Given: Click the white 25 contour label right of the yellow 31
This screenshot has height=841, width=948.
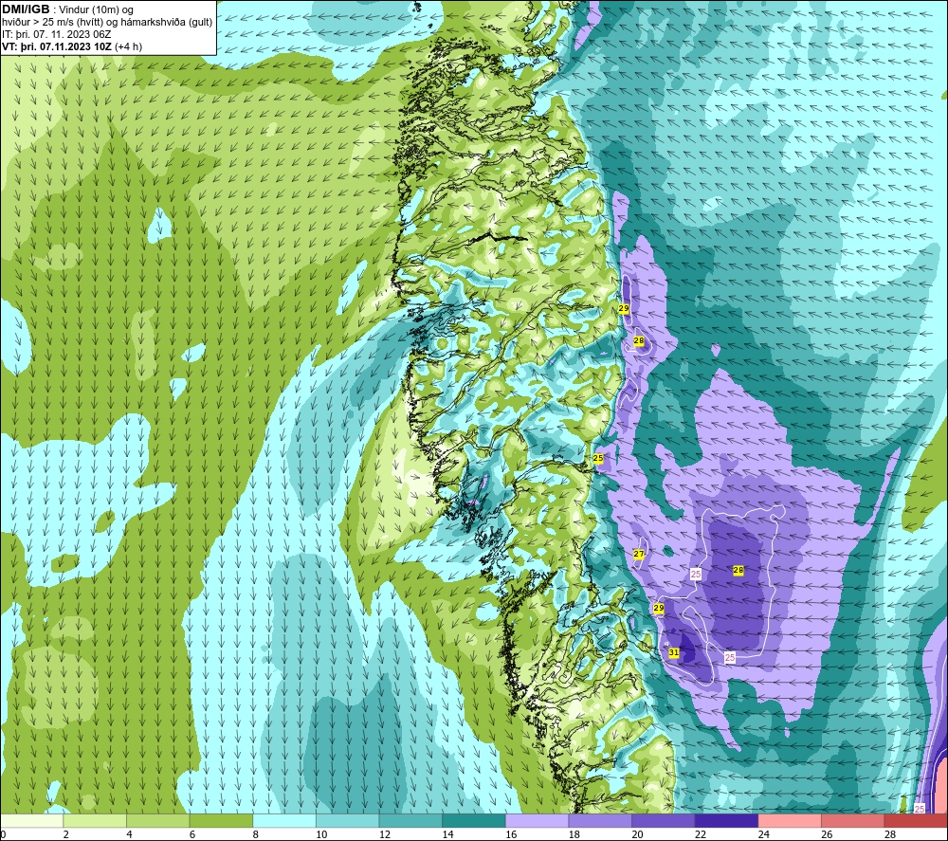Looking at the screenshot, I should point(730,657).
